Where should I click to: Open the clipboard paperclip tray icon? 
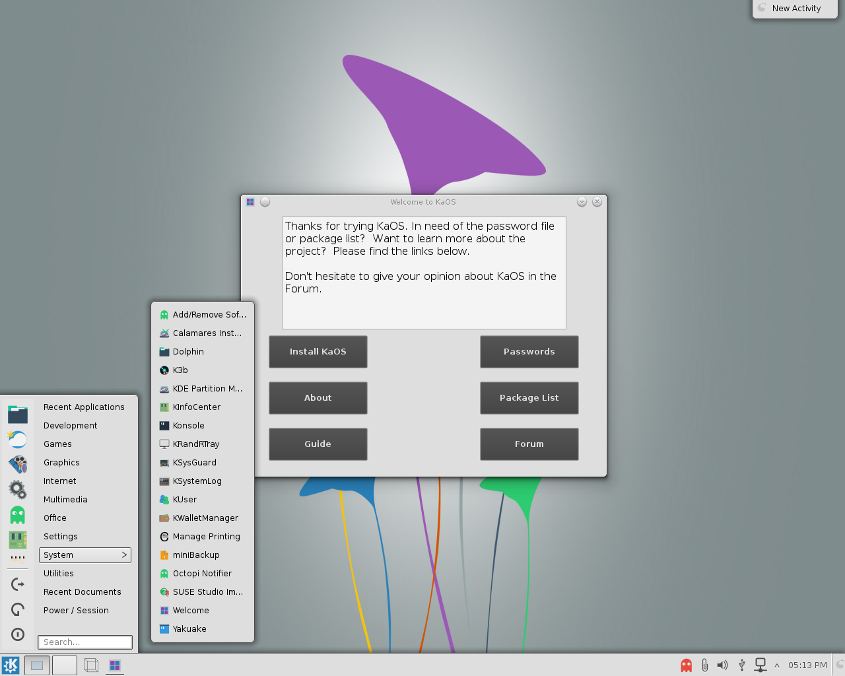pos(704,665)
